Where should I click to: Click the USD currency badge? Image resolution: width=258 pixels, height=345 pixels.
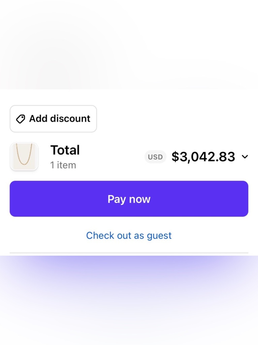coord(155,157)
